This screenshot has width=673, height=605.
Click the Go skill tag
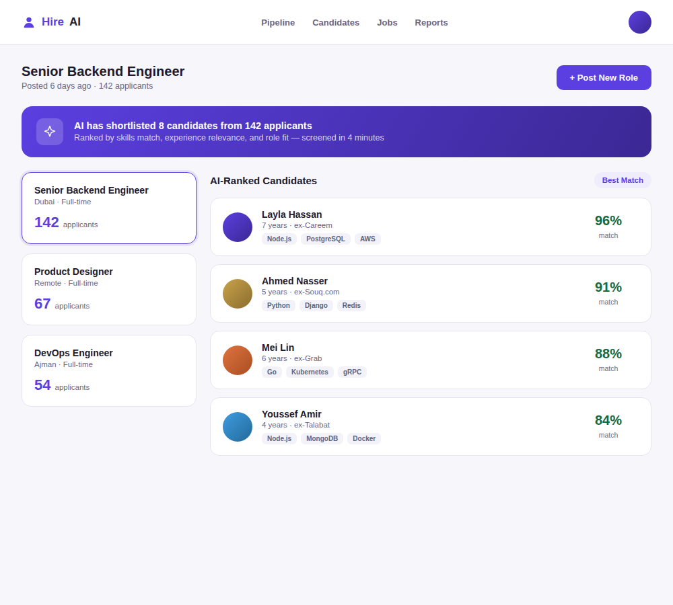(272, 372)
